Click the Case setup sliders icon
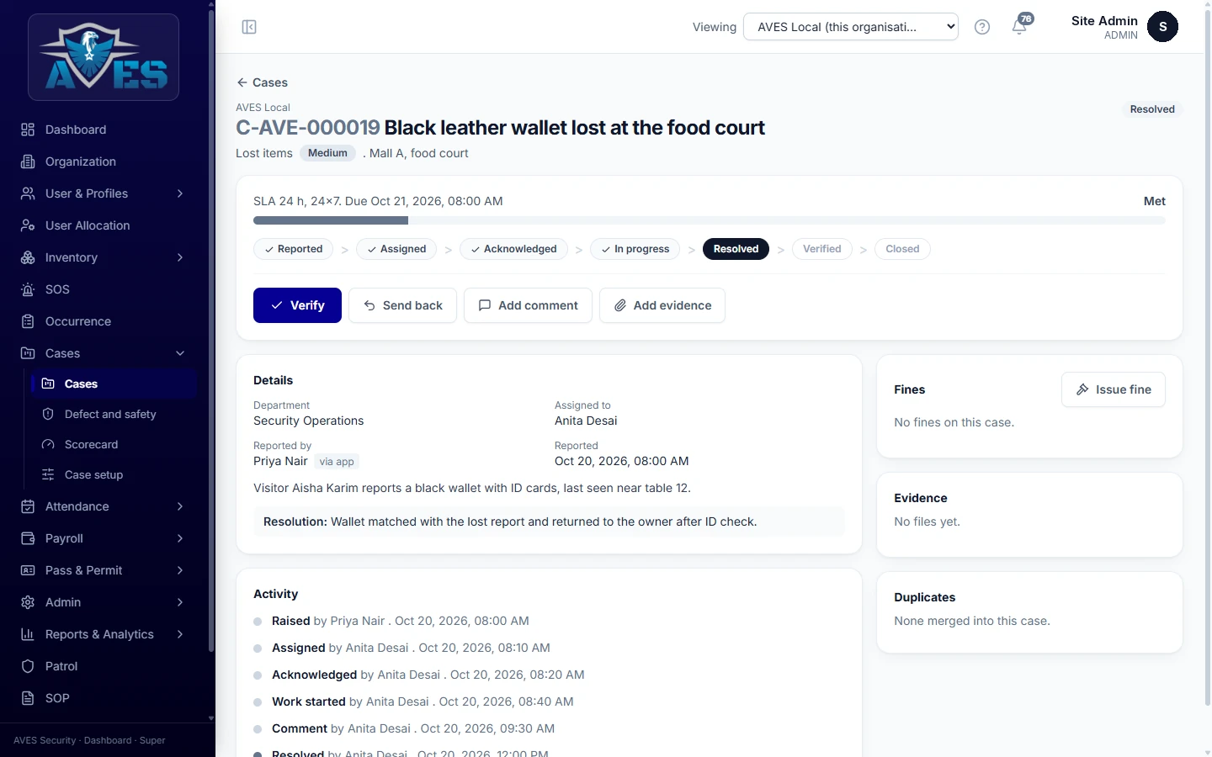The width and height of the screenshot is (1212, 757). [x=48, y=474]
